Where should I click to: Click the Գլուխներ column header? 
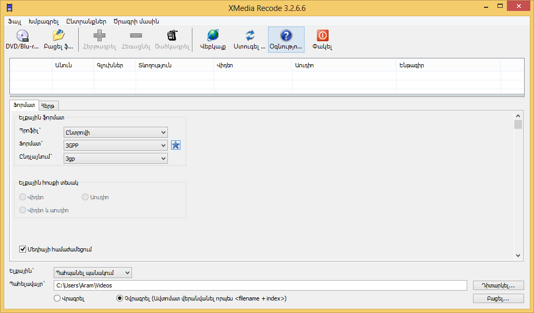[x=115, y=65]
